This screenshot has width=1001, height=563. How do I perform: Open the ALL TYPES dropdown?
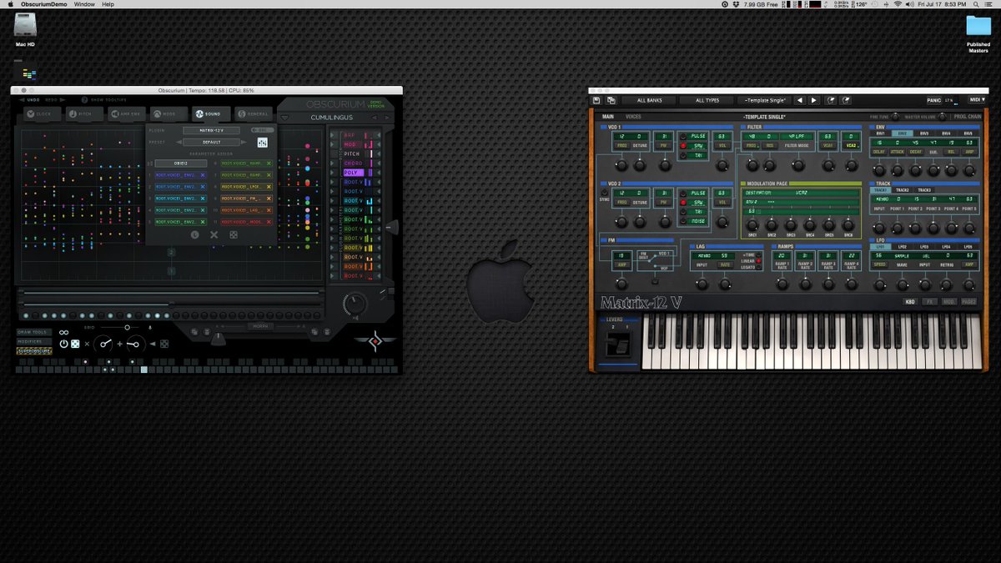coord(706,99)
